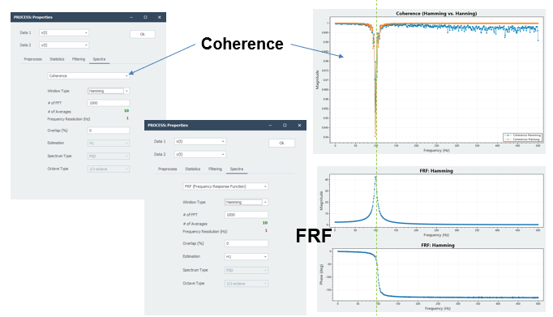The height and width of the screenshot is (317, 553).
Task: Open Data 2 dropdown in FRF dialog
Action: click(x=200, y=154)
